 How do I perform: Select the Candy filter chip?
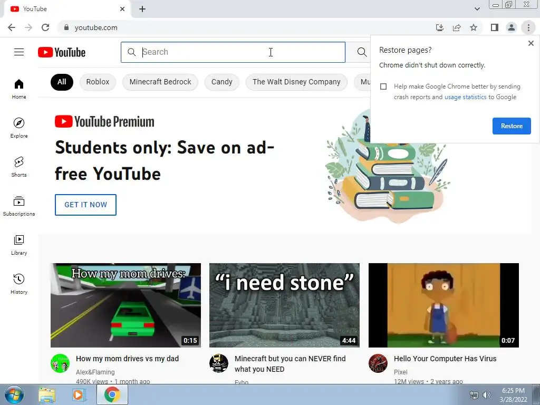[222, 82]
